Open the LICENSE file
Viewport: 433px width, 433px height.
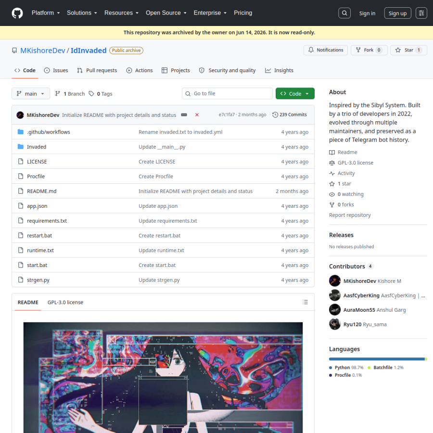tap(37, 162)
